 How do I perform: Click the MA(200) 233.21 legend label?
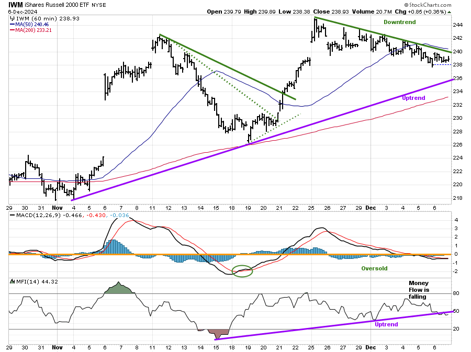33,30
